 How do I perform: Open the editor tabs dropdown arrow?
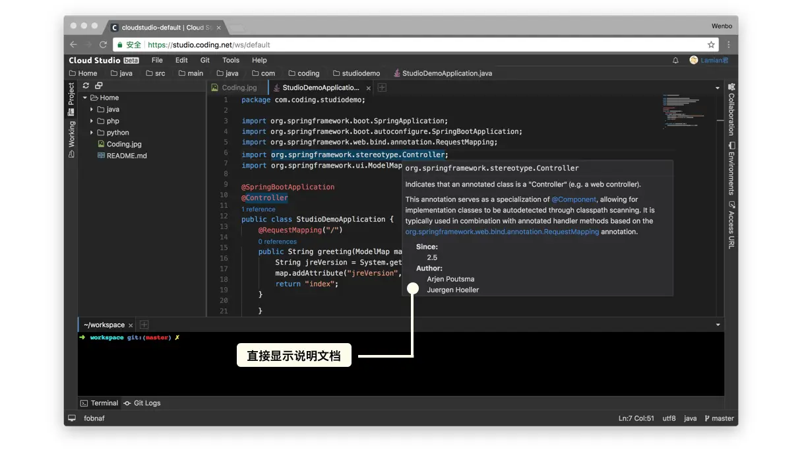click(718, 88)
